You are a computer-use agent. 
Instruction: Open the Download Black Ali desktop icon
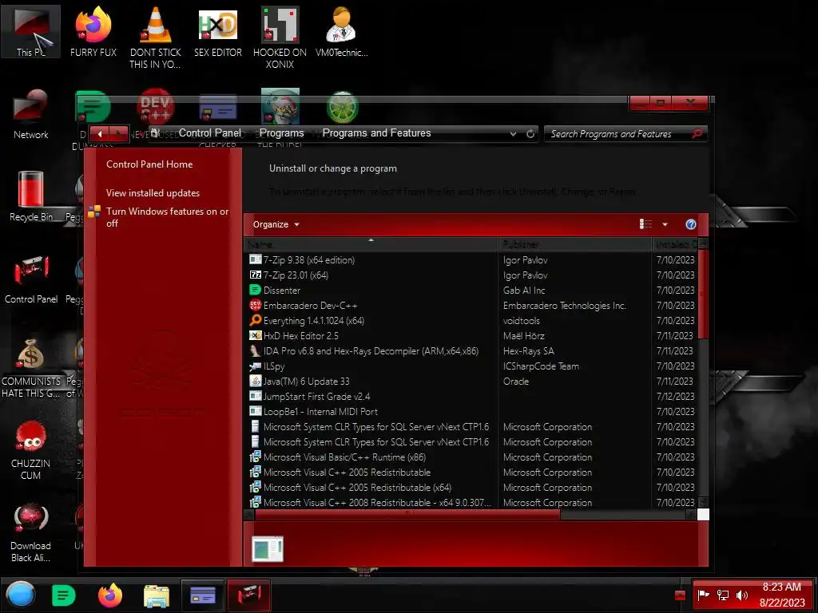coord(31,532)
